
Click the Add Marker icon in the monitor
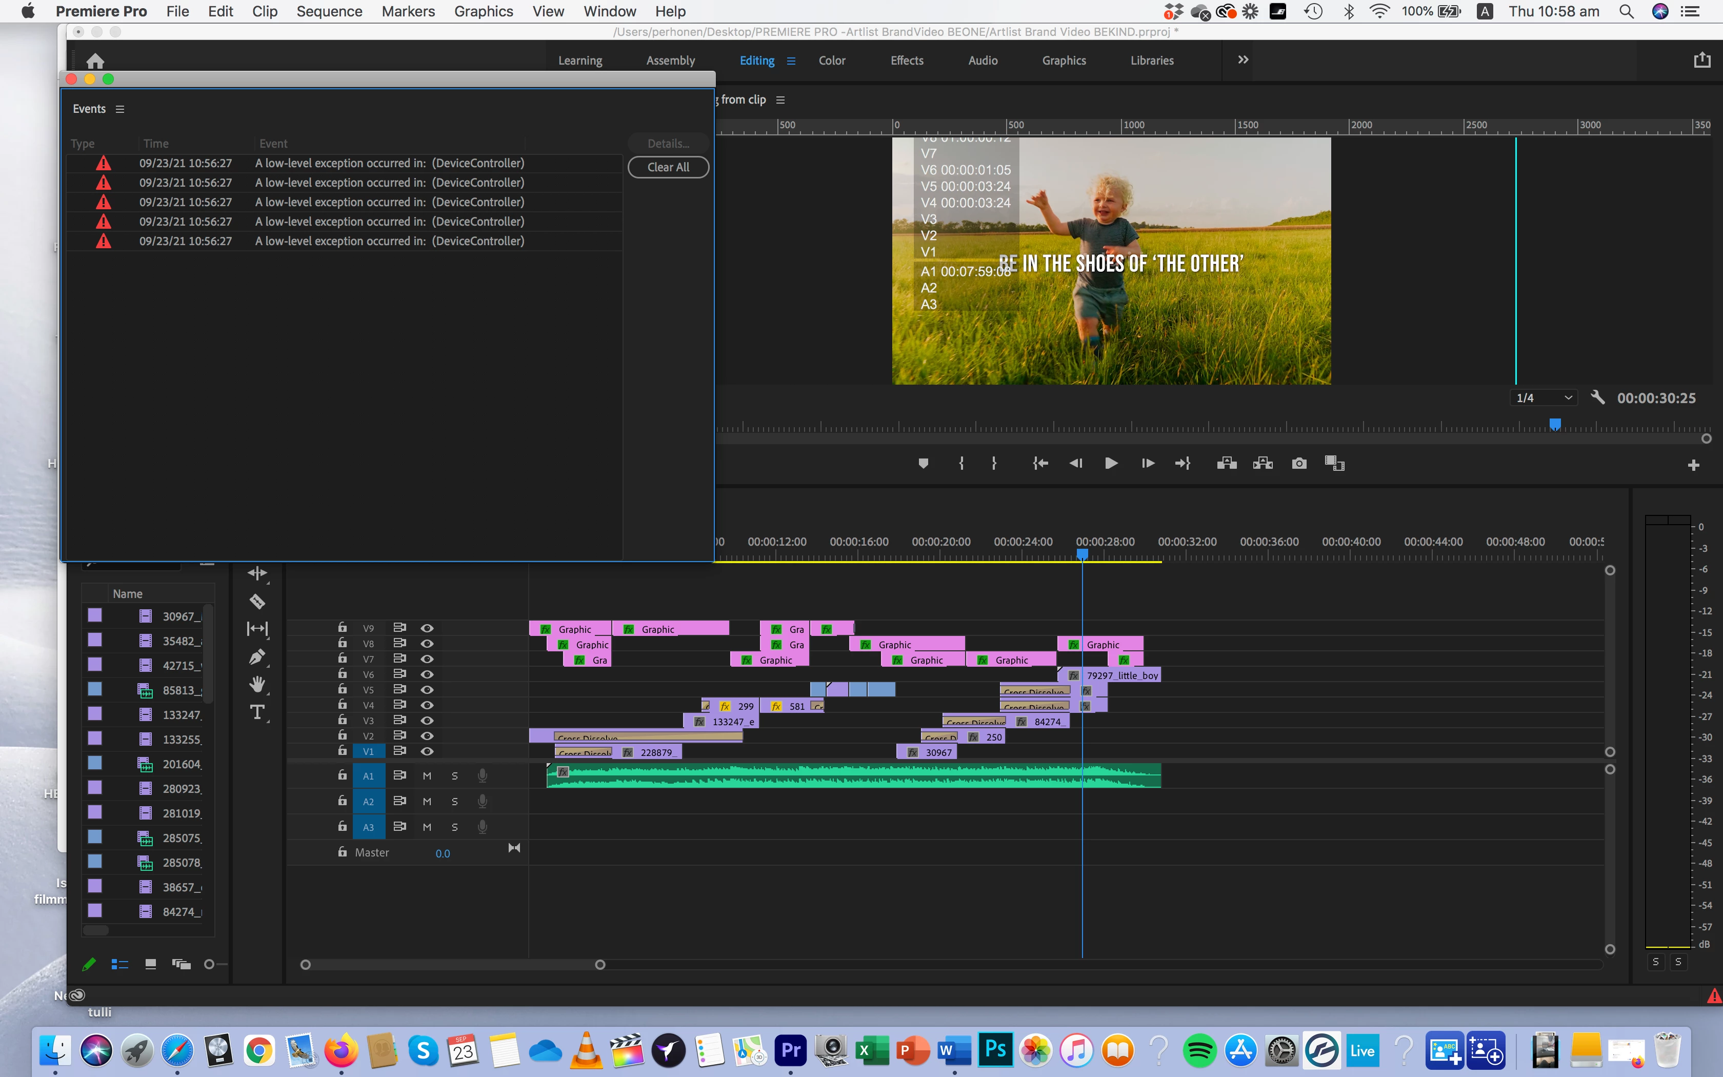[x=924, y=464]
